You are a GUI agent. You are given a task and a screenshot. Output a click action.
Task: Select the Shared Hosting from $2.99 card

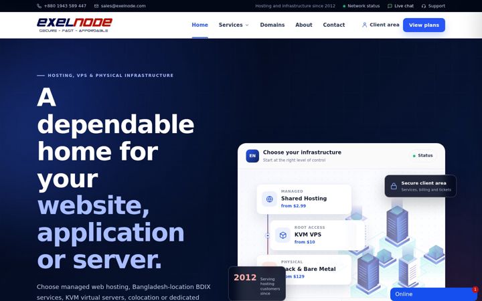pos(304,199)
